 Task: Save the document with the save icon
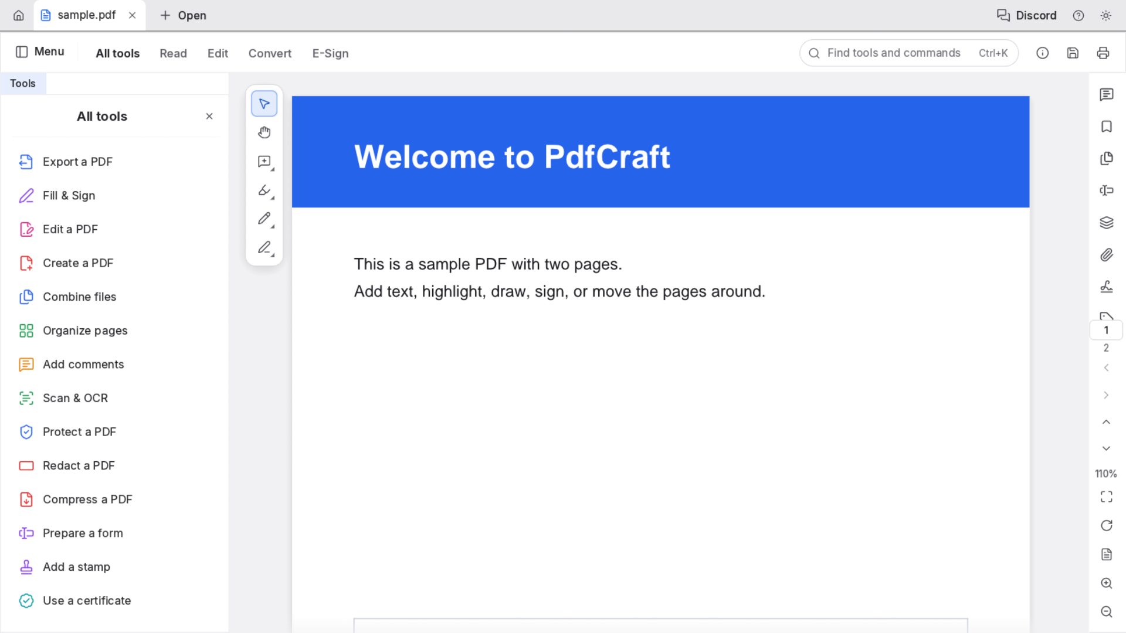tap(1073, 53)
